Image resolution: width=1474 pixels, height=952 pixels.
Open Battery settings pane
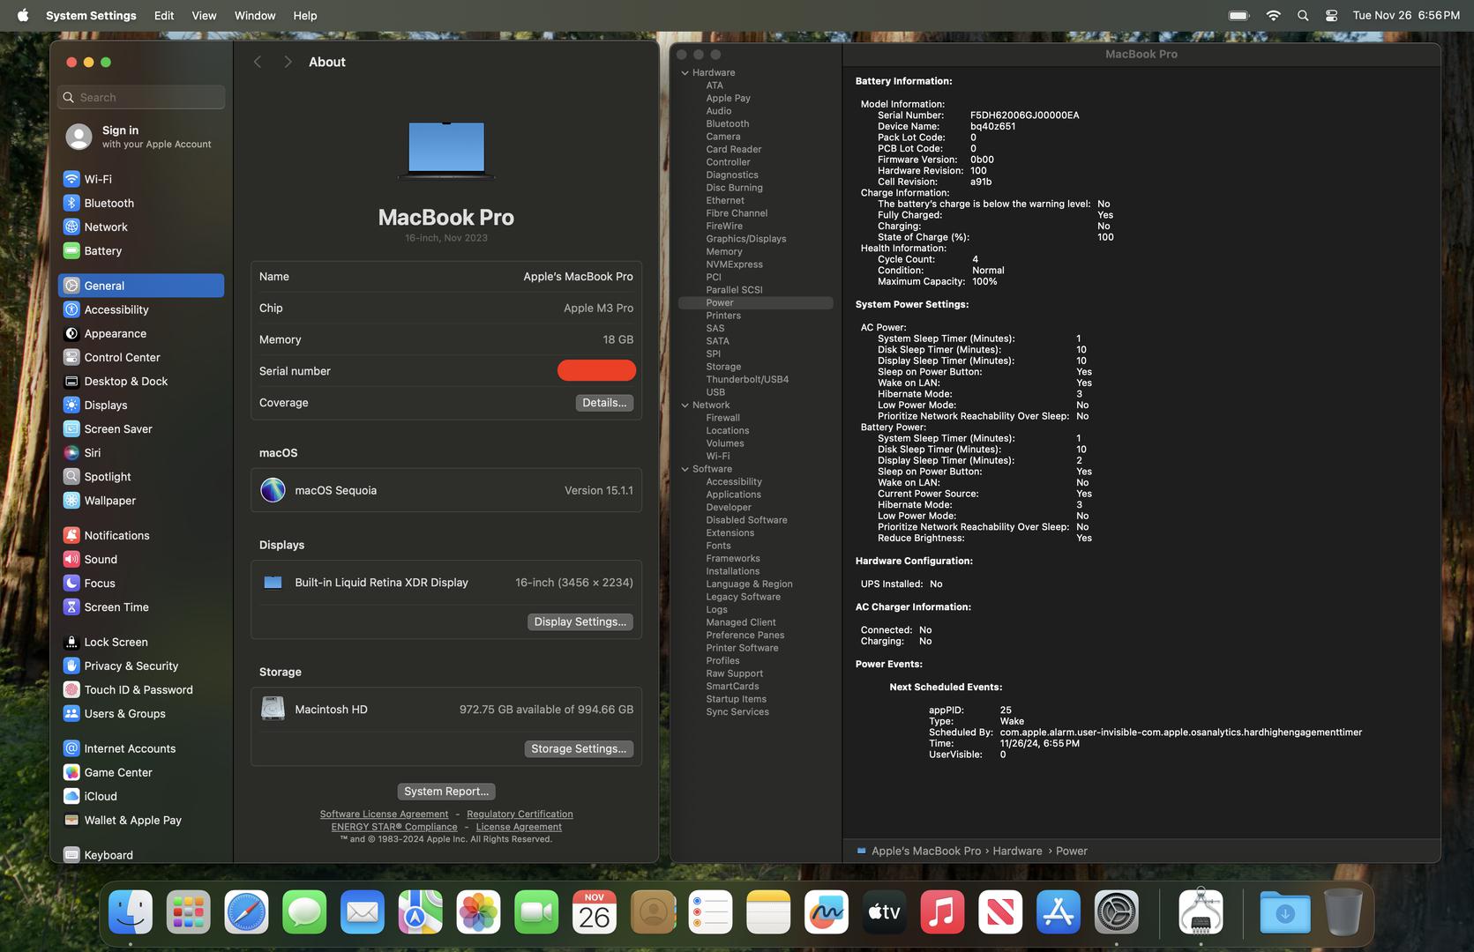[x=102, y=251]
